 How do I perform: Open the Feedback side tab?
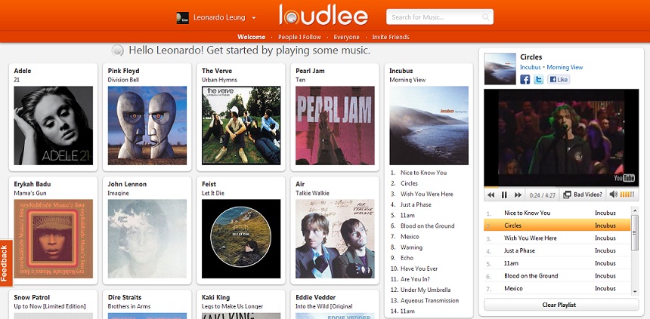pos(6,263)
